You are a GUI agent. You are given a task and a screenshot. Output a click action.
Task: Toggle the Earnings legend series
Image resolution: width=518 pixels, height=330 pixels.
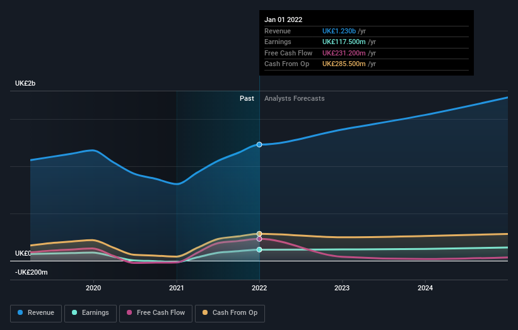tap(90, 313)
